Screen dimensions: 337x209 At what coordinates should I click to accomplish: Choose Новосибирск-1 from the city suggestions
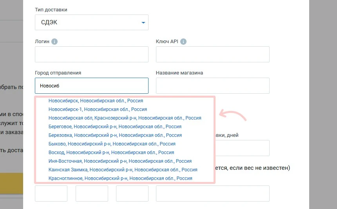(x=98, y=109)
